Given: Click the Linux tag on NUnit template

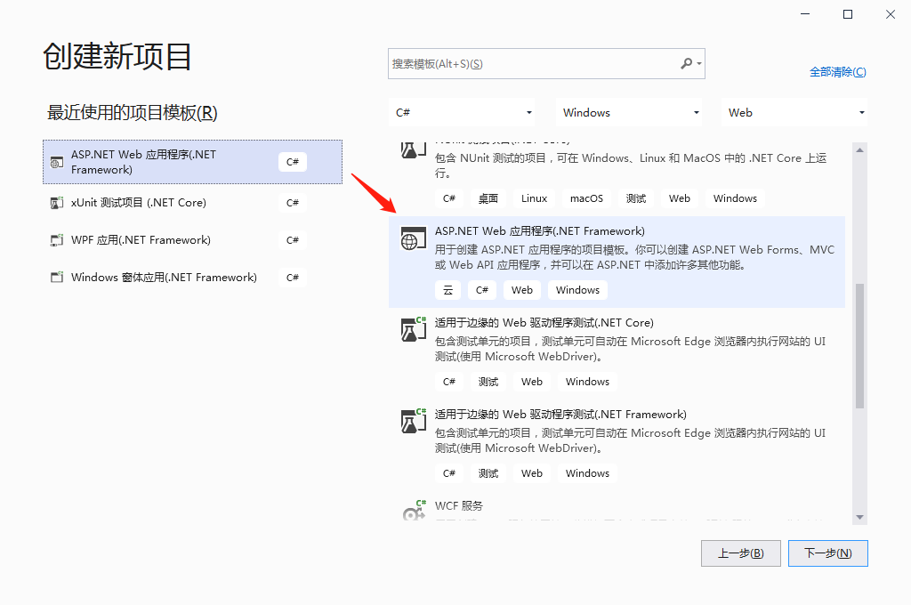Looking at the screenshot, I should point(534,198).
